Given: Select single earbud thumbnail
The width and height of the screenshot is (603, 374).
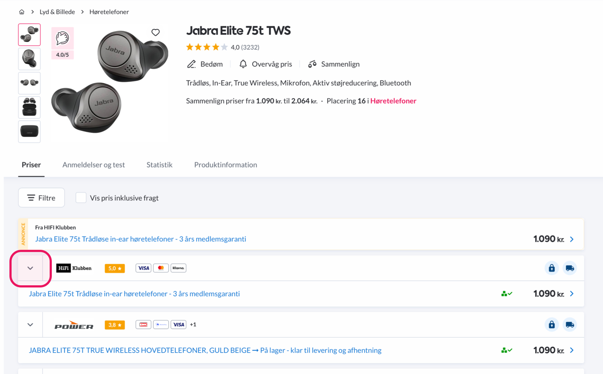Looking at the screenshot, I should pyautogui.click(x=29, y=59).
